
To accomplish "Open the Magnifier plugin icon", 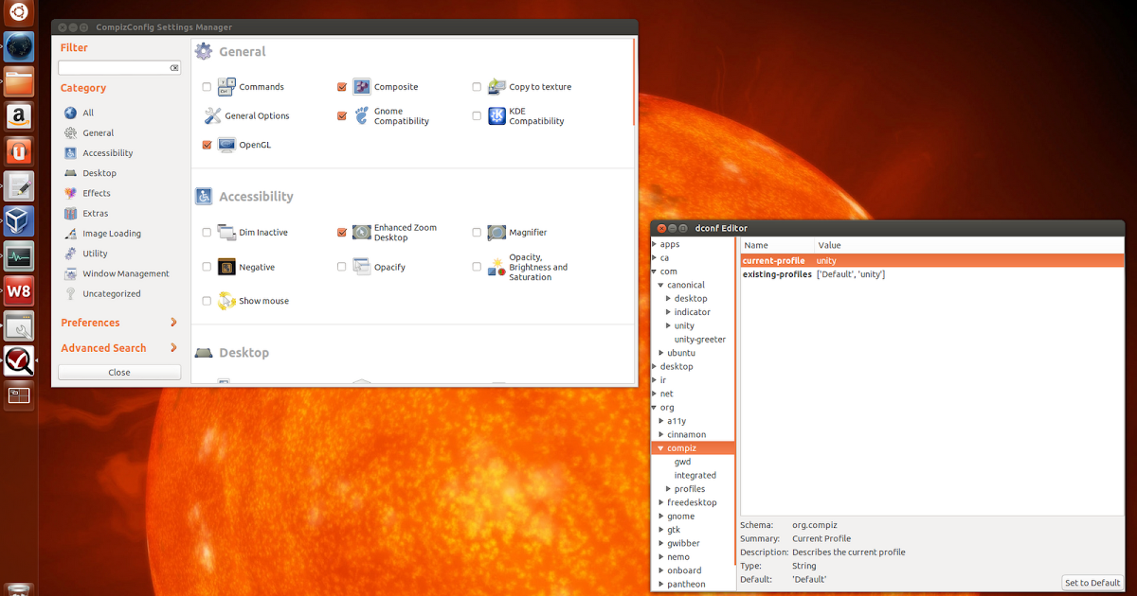I will point(496,233).
